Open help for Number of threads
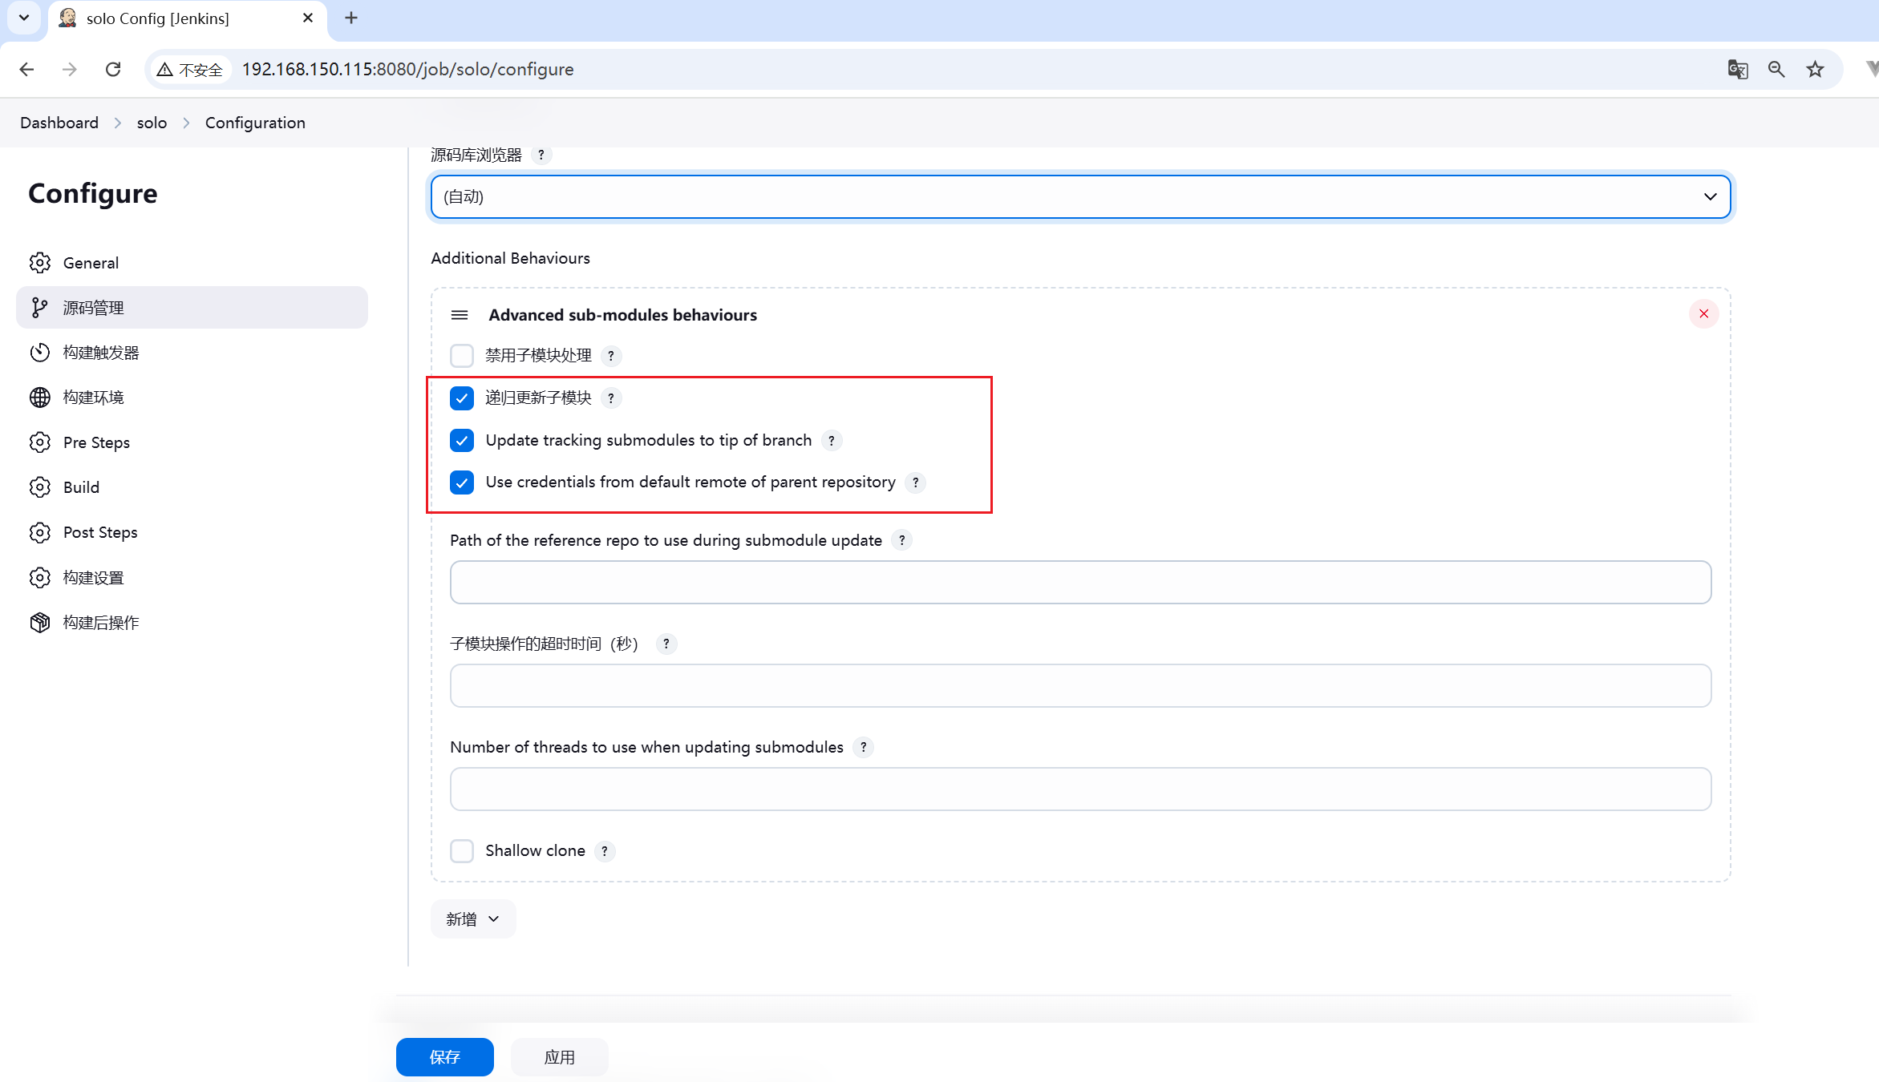This screenshot has width=1879, height=1082. click(x=864, y=747)
